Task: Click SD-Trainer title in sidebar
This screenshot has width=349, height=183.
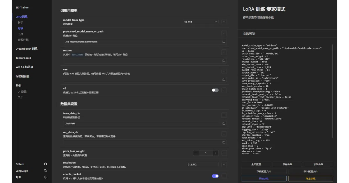Action: tap(22, 8)
